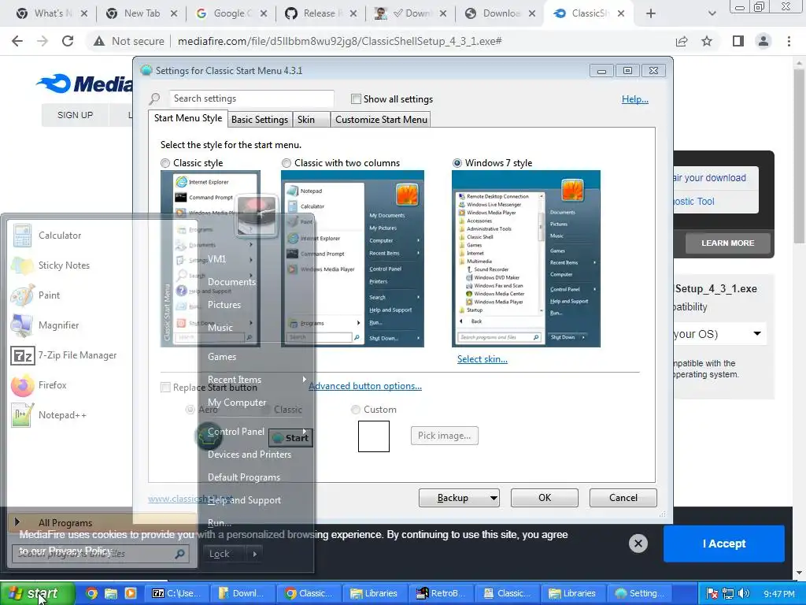This screenshot has height=605, width=806.
Task: Click the browser back arrow
Action: [17, 41]
